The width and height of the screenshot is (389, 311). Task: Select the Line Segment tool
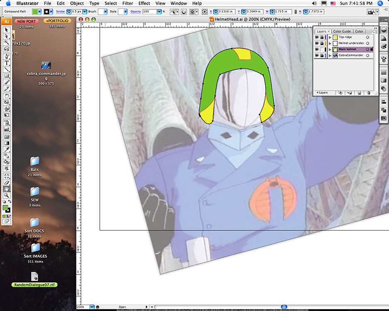tap(7, 69)
